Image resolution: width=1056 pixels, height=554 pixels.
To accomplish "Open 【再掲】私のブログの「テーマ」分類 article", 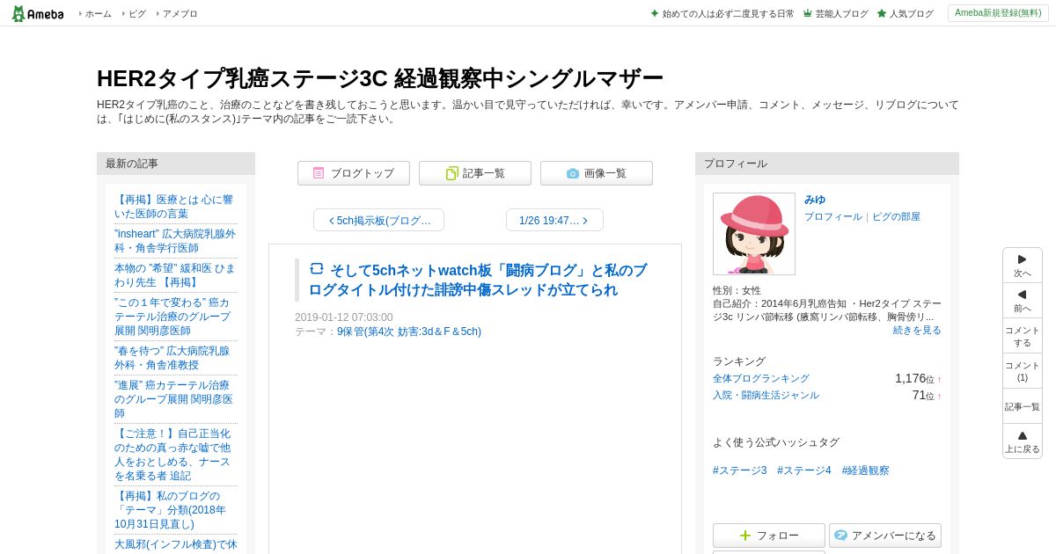I will pos(171,510).
